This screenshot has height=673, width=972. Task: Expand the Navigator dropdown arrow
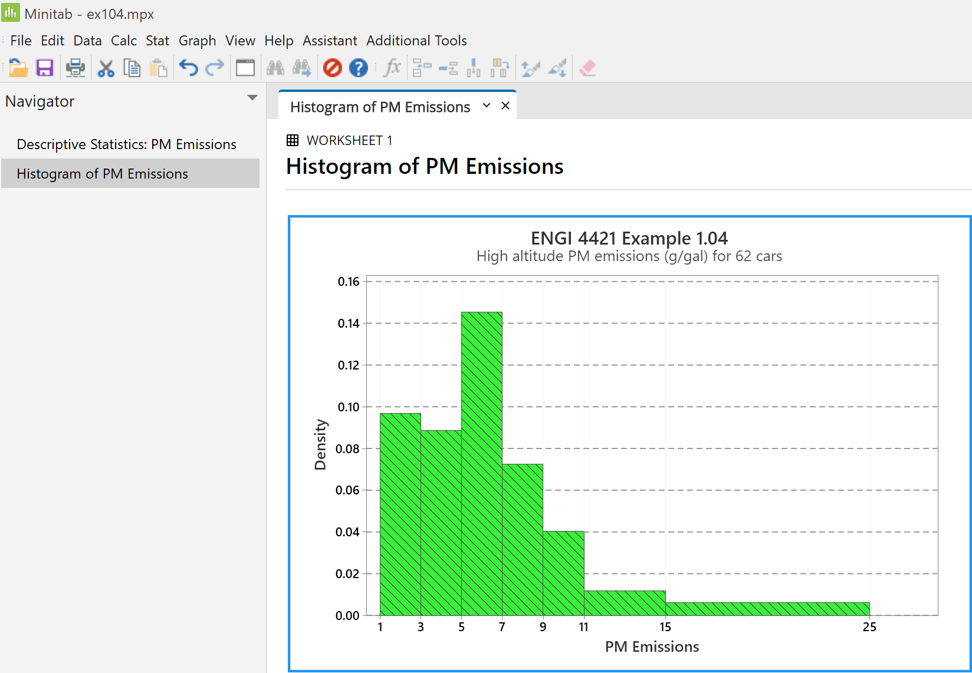click(252, 98)
